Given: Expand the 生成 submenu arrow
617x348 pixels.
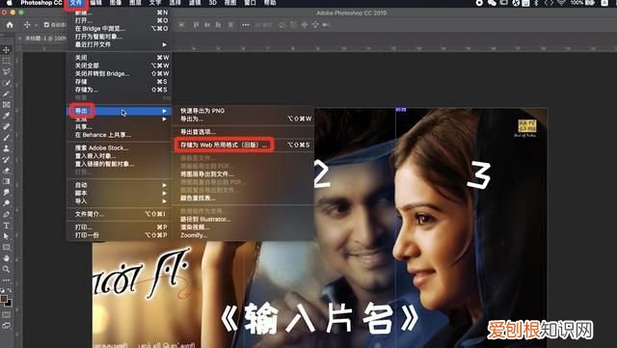Looking at the screenshot, I should (165, 119).
